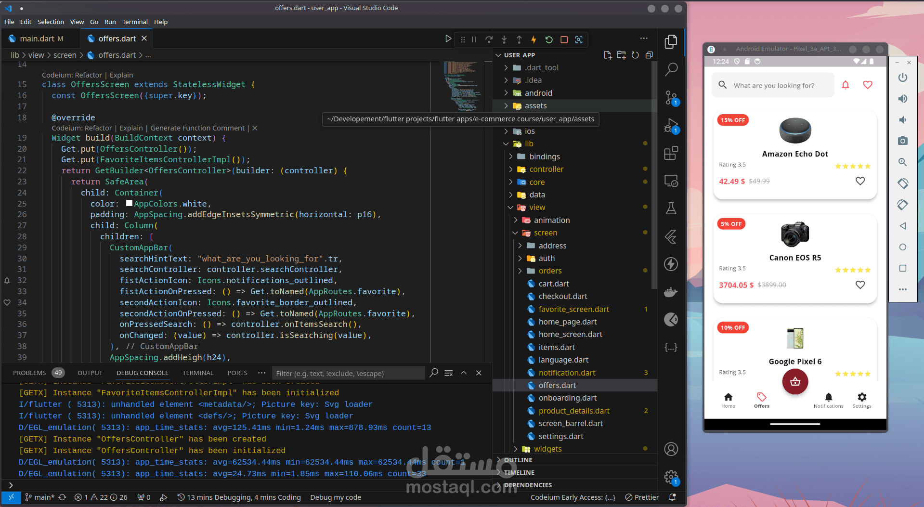Viewport: 924px width, 507px height.
Task: Take an emulator screenshot with camera icon
Action: [903, 141]
